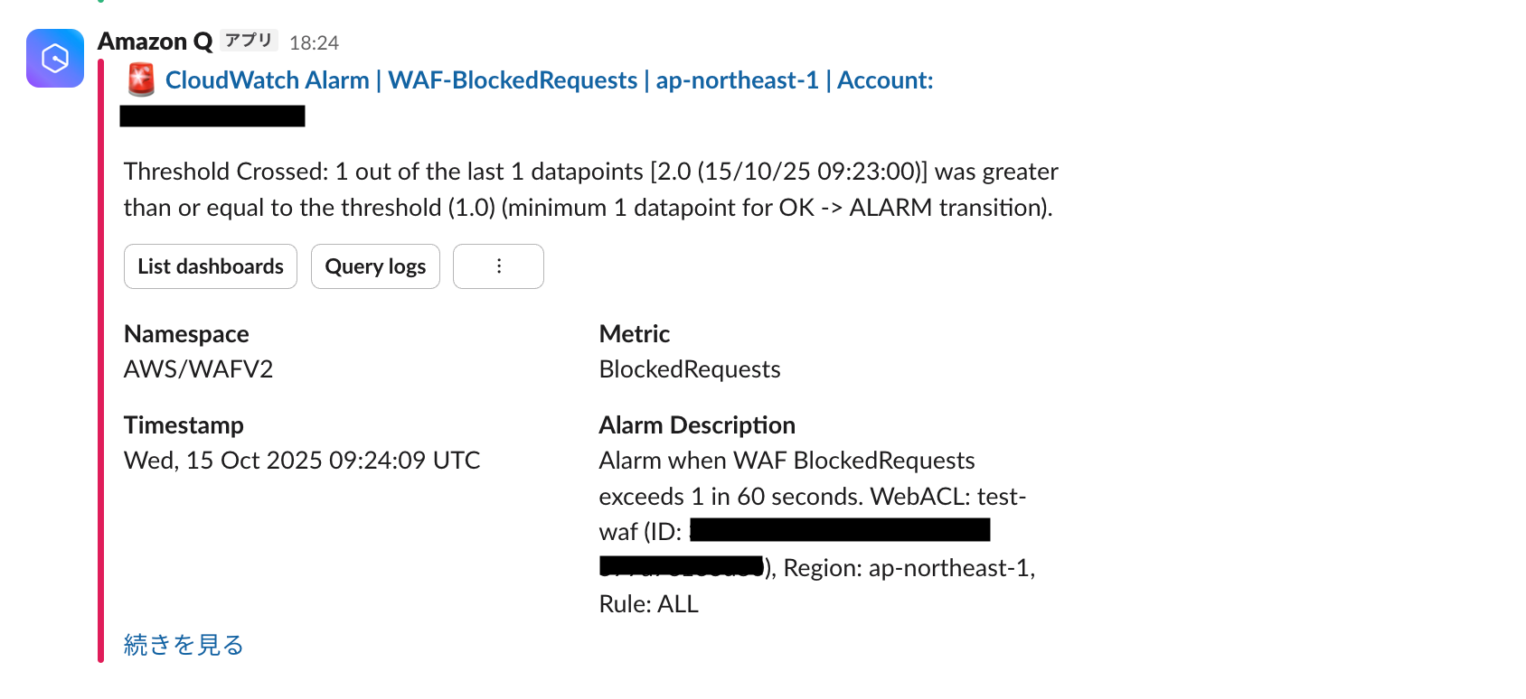Click the BlockedRequests metric value
The height and width of the screenshot is (699, 1526).
point(690,369)
